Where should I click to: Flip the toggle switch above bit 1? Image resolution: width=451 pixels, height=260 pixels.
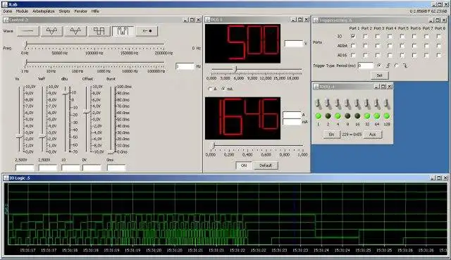[x=318, y=104]
